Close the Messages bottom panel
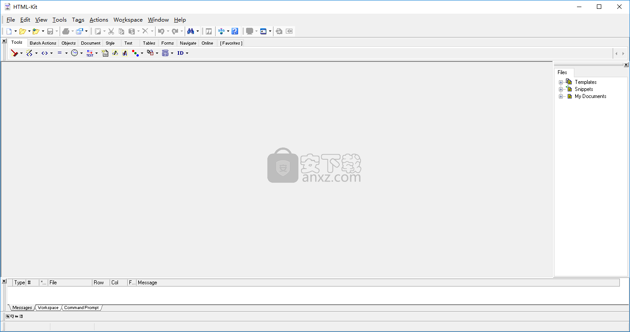Screen dimensions: 630x332 4,281
